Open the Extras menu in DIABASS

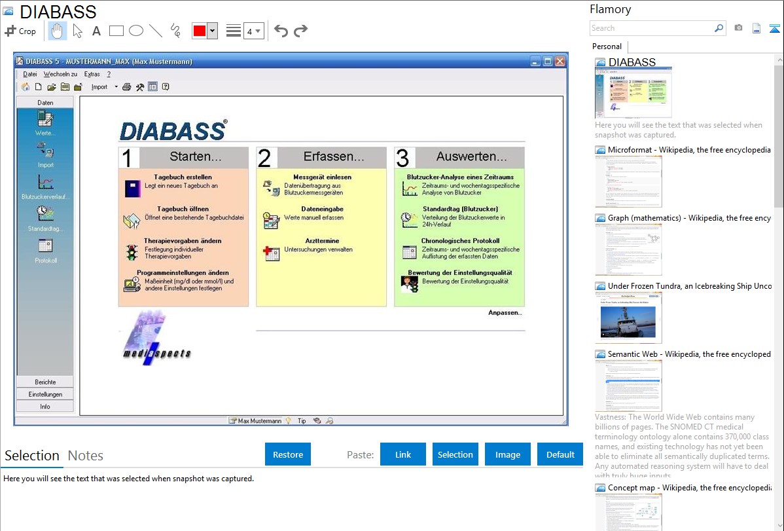pyautogui.click(x=92, y=74)
